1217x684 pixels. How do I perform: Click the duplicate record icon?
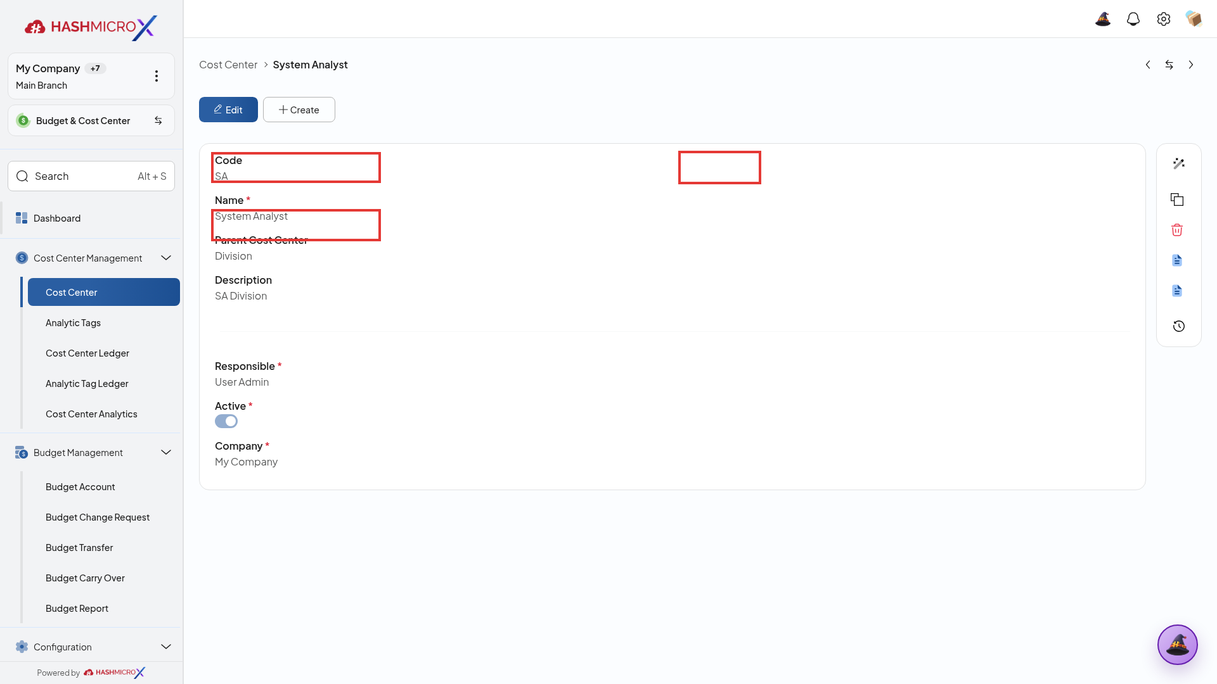tap(1177, 199)
